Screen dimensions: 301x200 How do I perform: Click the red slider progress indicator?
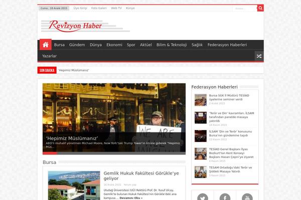tap(50, 153)
